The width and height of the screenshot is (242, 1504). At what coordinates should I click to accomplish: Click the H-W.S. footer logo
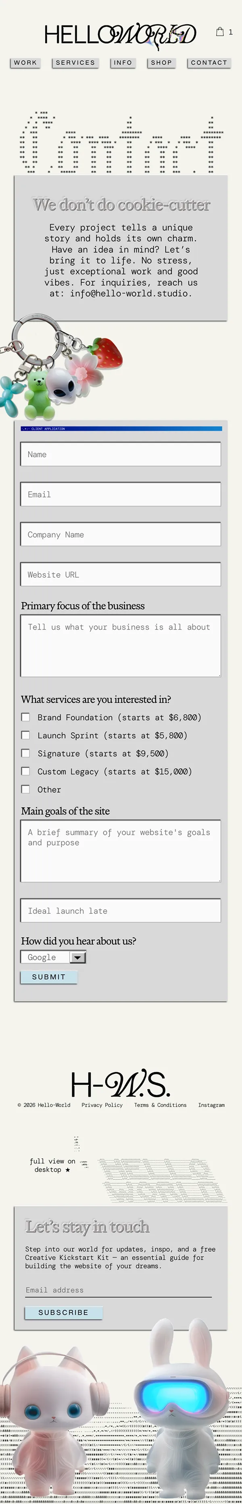(x=120, y=1085)
